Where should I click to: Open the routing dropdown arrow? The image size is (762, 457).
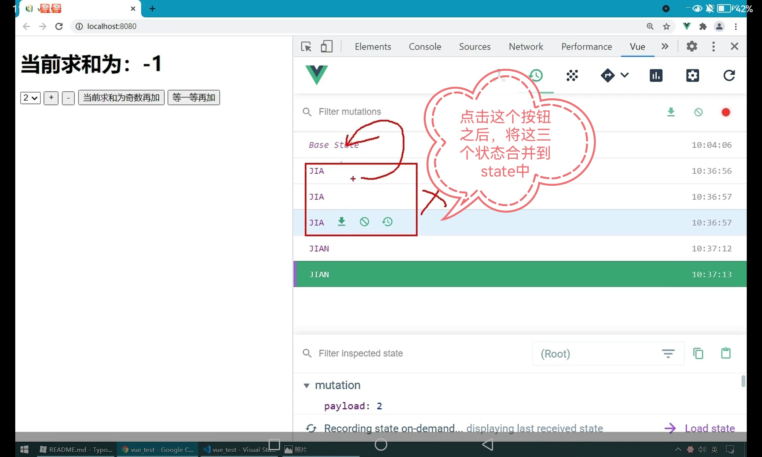pyautogui.click(x=624, y=75)
